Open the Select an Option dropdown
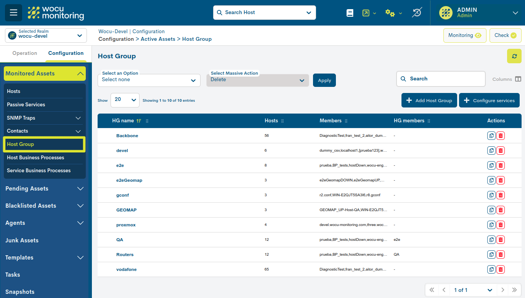Image resolution: width=525 pixels, height=298 pixels. coord(149,80)
